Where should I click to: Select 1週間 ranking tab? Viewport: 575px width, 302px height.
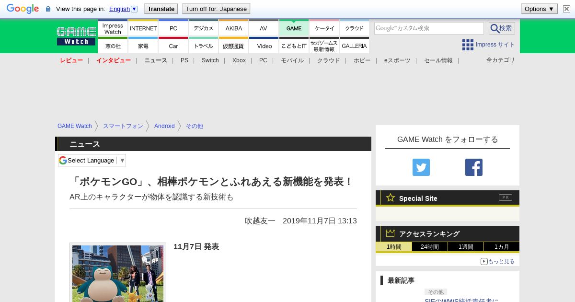[466, 247]
